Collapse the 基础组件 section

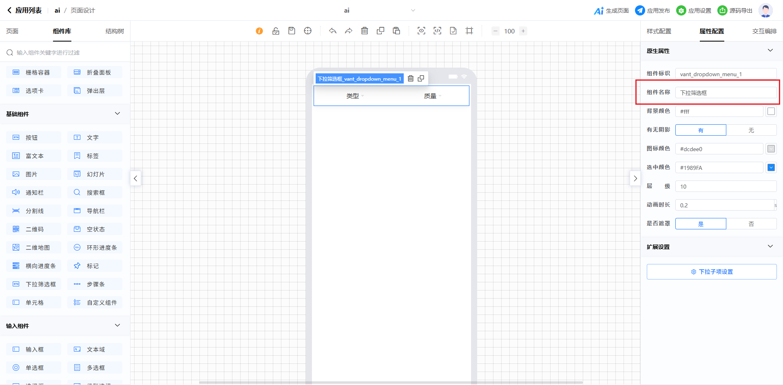tap(117, 114)
